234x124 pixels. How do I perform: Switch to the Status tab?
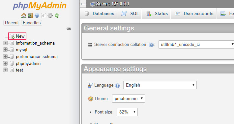point(156,14)
